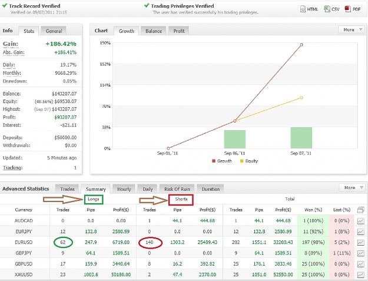Viewport: 368px width, 281px height.
Task: Select the Profit chart tab
Action: pos(179,31)
